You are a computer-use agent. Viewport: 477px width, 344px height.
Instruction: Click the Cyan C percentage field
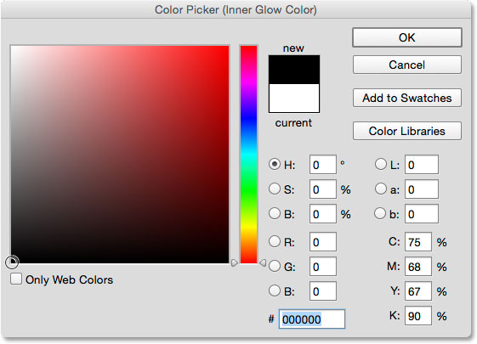click(418, 242)
